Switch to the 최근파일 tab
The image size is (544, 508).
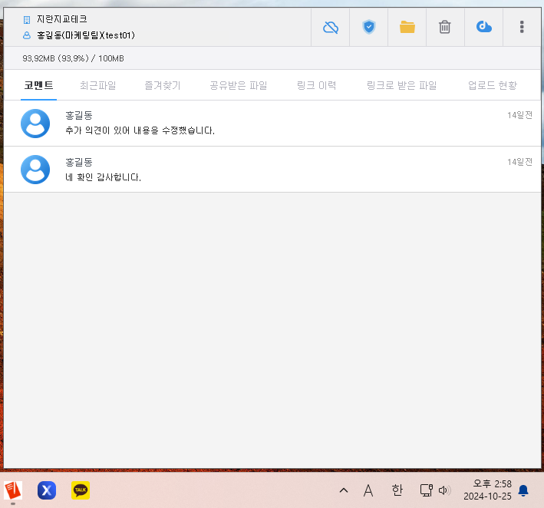point(97,85)
